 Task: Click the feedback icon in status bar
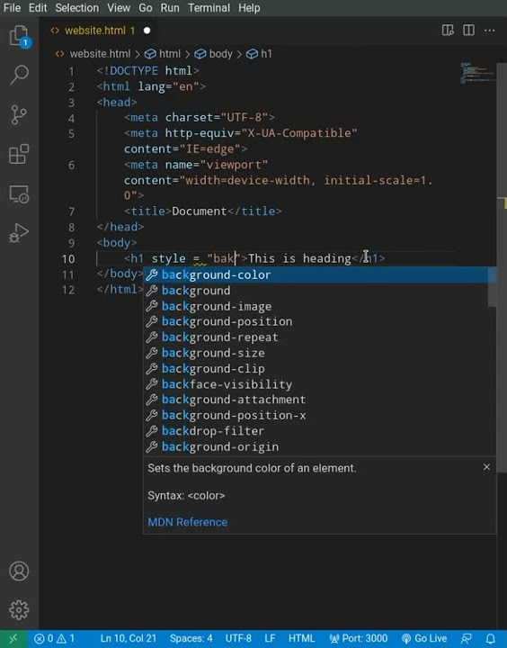467,639
